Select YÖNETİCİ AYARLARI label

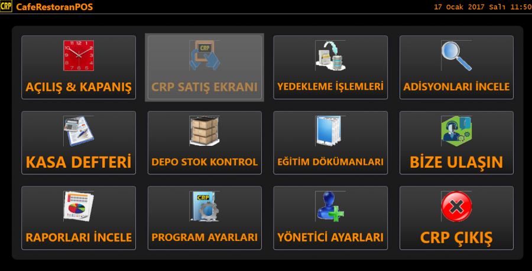tap(330, 237)
